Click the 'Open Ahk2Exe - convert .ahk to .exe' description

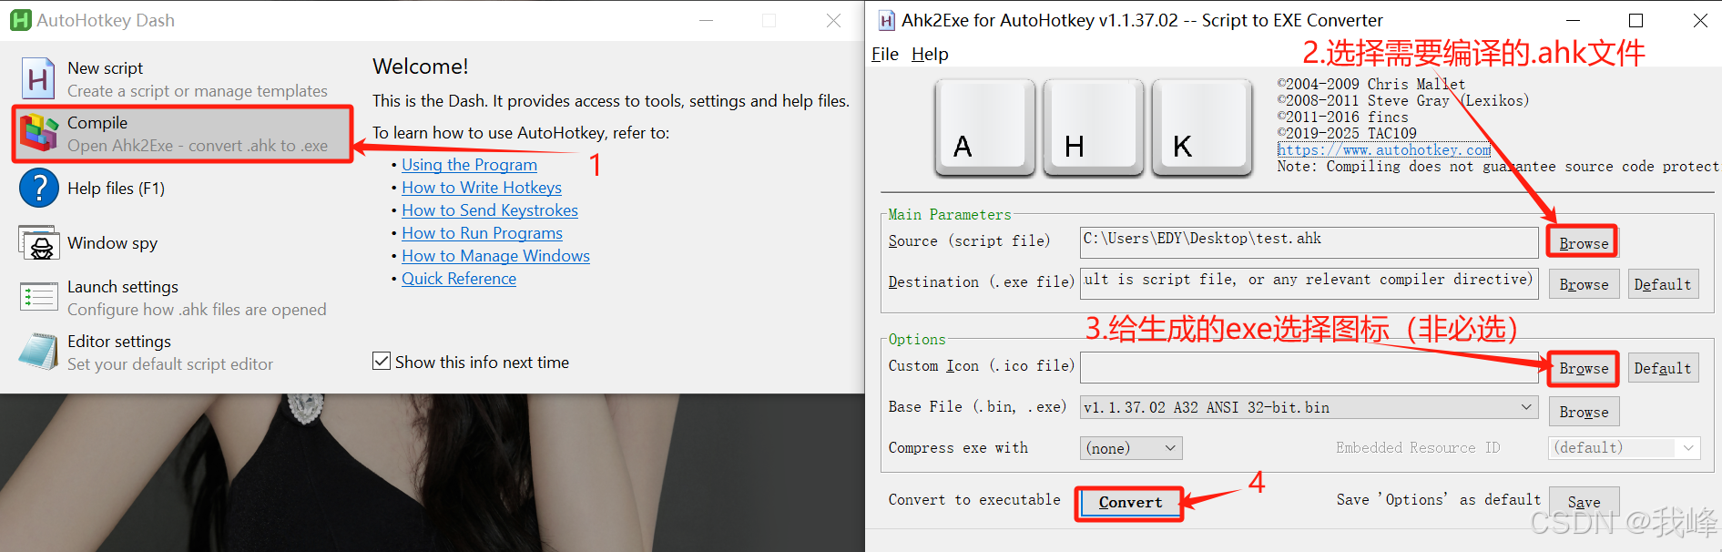pyautogui.click(x=198, y=146)
